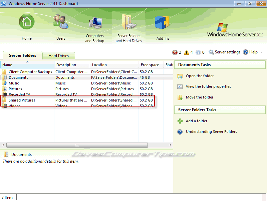Sort by the Free space column header
The width and height of the screenshot is (267, 201).
(151, 65)
